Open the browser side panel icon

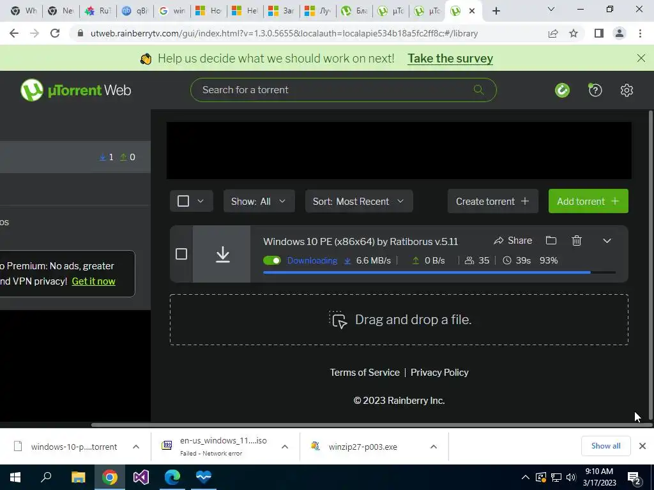tap(599, 33)
